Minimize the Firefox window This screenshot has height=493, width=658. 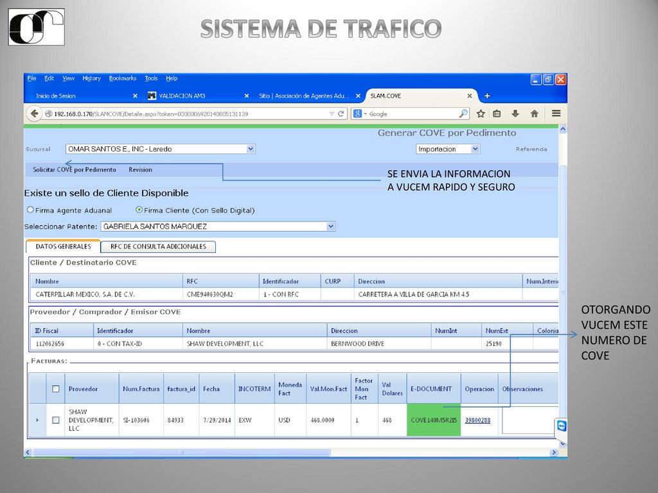coord(536,79)
